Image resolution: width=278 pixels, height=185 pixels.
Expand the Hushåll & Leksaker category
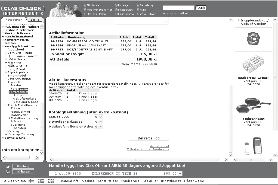tap(3, 30)
